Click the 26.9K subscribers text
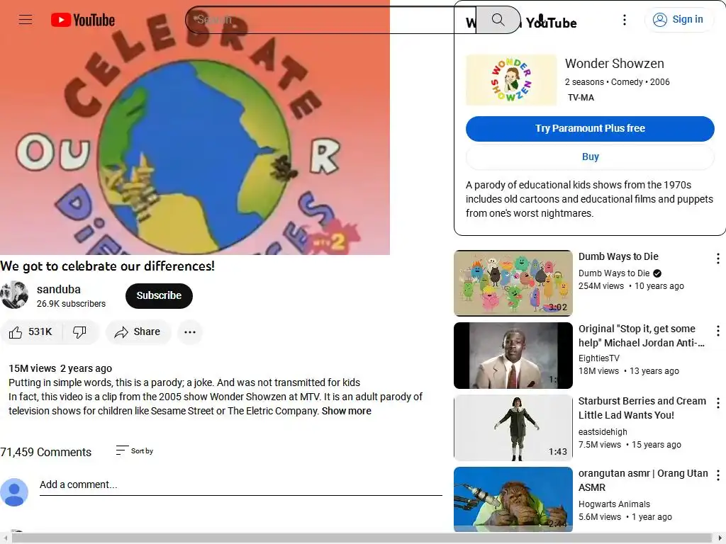The width and height of the screenshot is (726, 544). (x=71, y=304)
